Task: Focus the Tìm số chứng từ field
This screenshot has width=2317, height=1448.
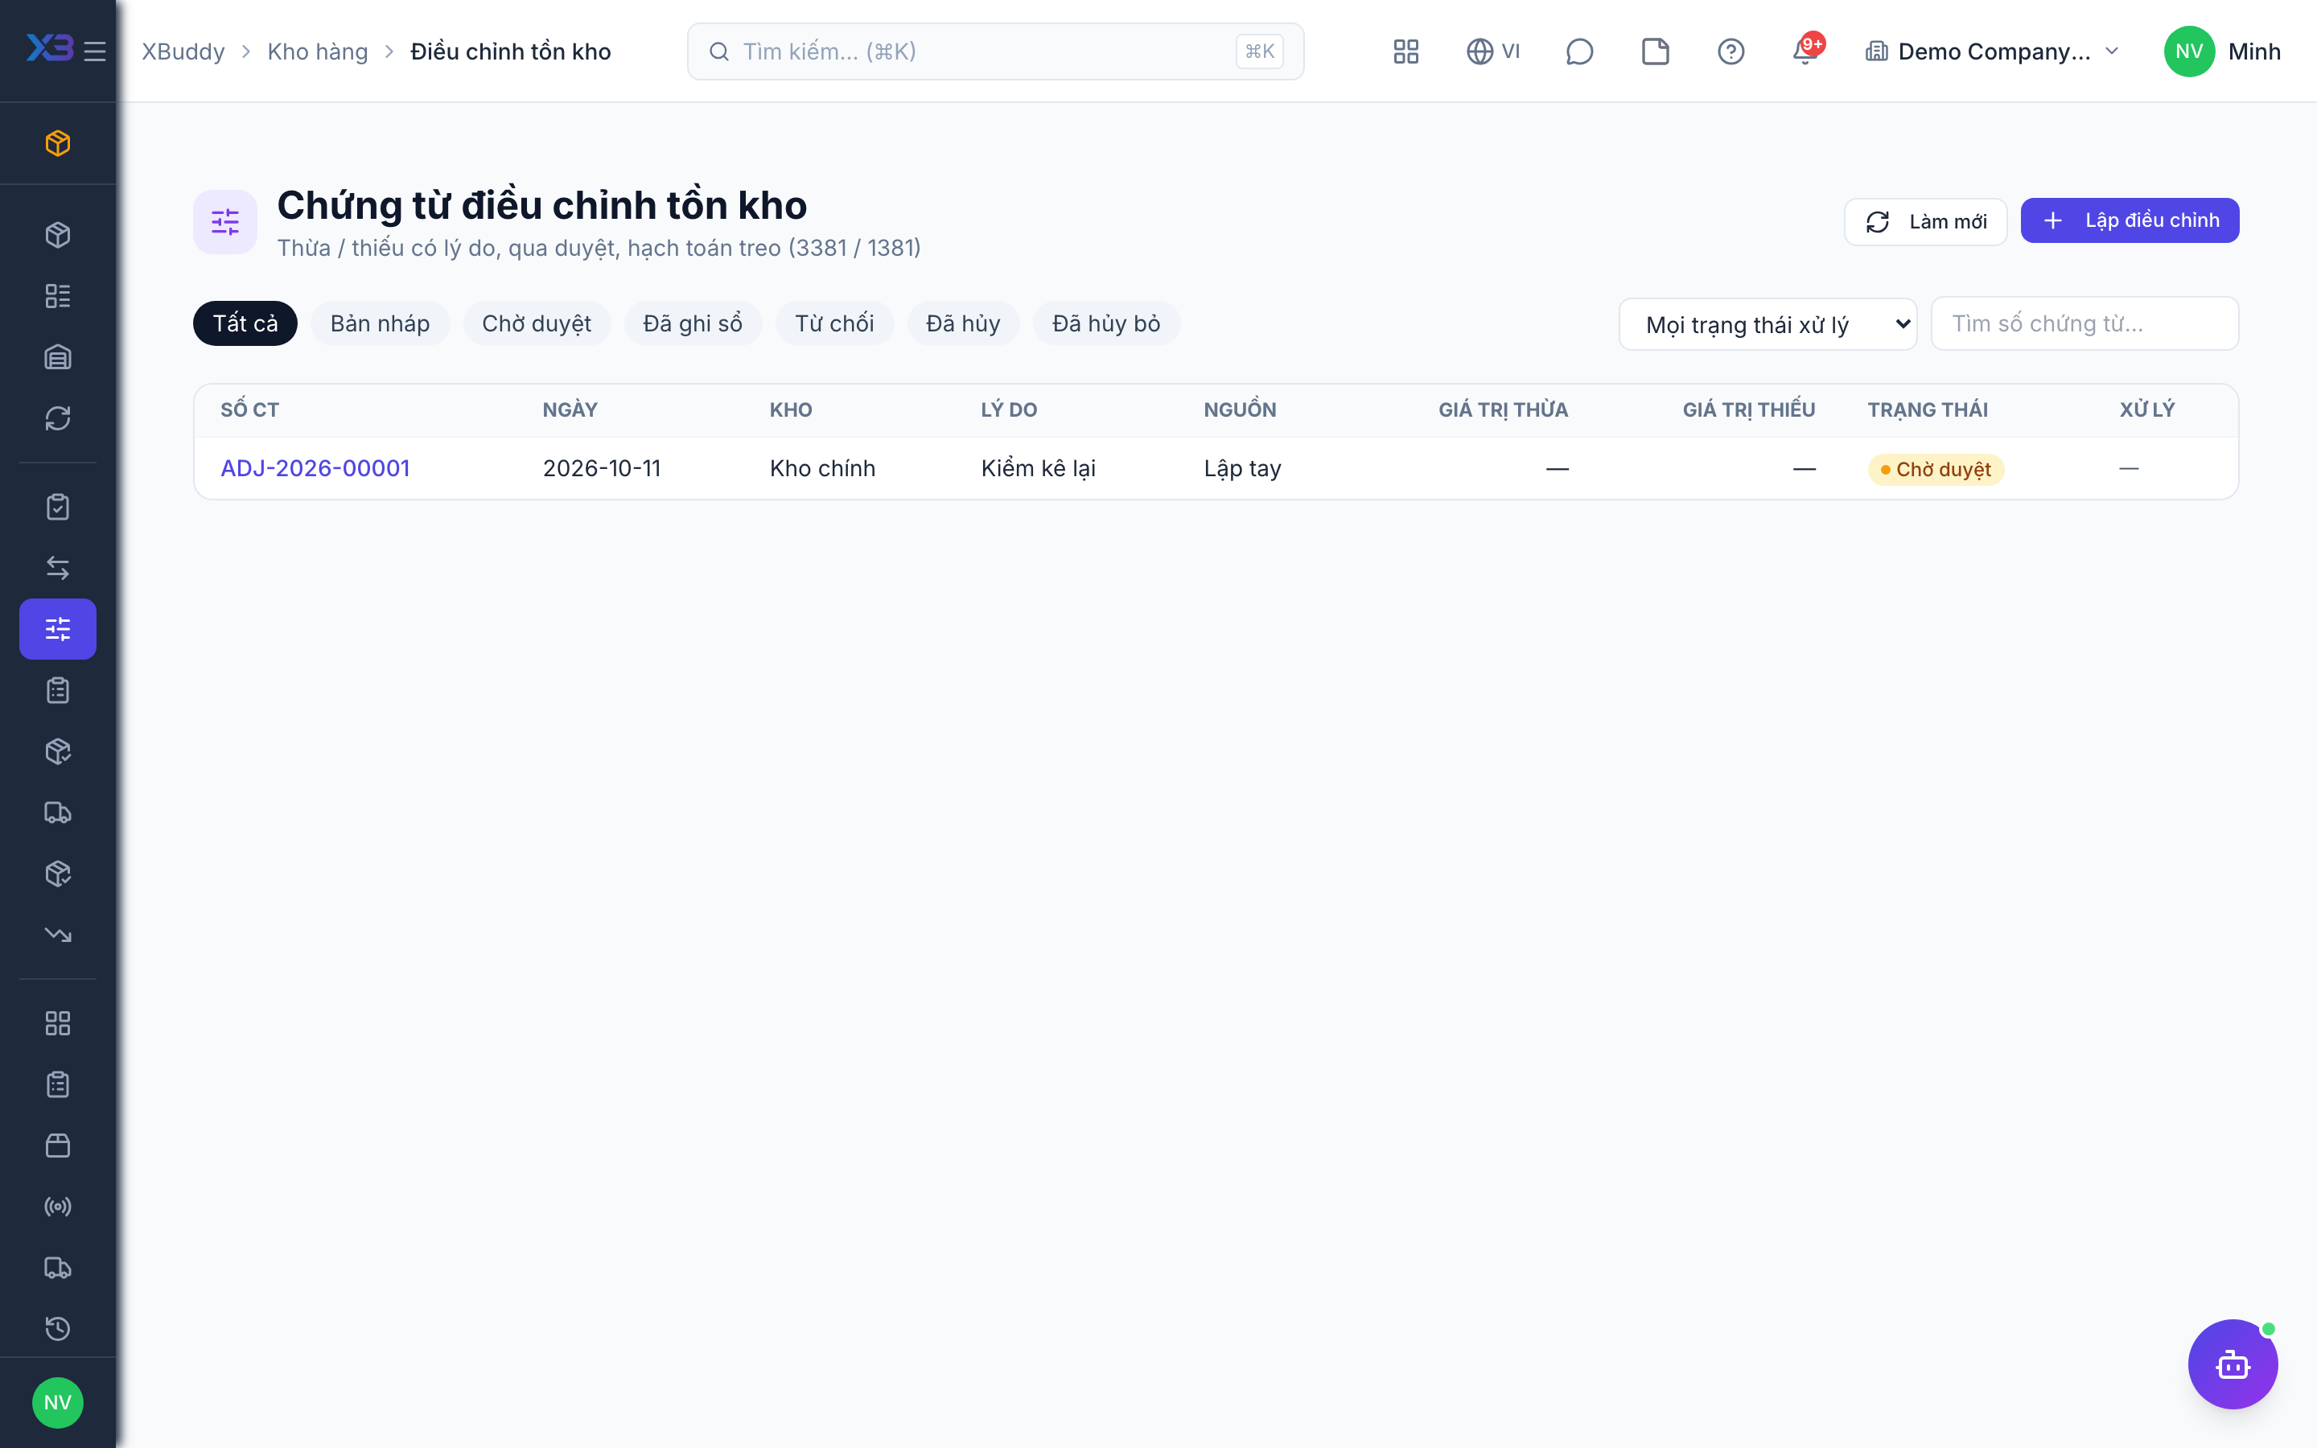Action: point(2084,323)
